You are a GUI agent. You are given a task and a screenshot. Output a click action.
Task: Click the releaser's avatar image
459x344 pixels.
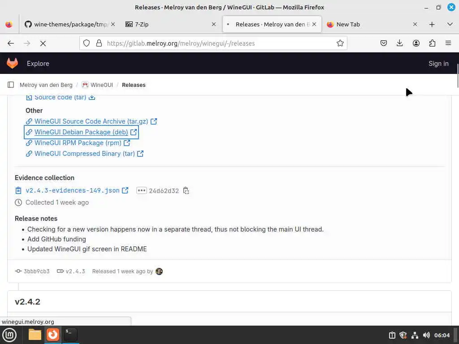point(159,271)
